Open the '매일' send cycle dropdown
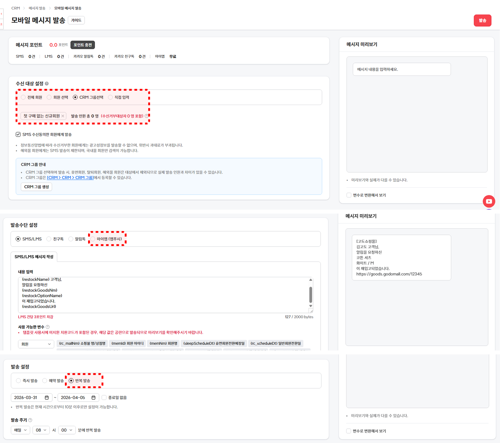 click(20, 430)
